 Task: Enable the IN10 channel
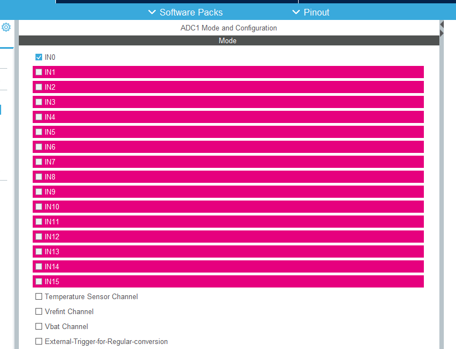tap(38, 207)
